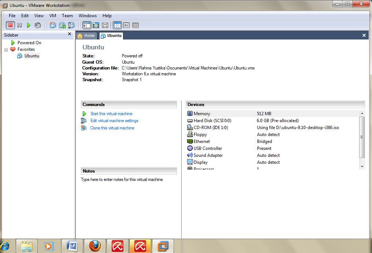Click the Devices list scroll down arrow
The height and width of the screenshot is (253, 372).
[x=362, y=167]
